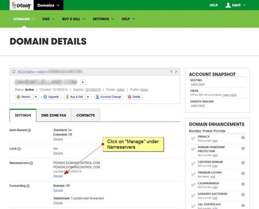Screen dimensions: 259x209
Task: Click the Privacy info icon
Action: (x=243, y=137)
